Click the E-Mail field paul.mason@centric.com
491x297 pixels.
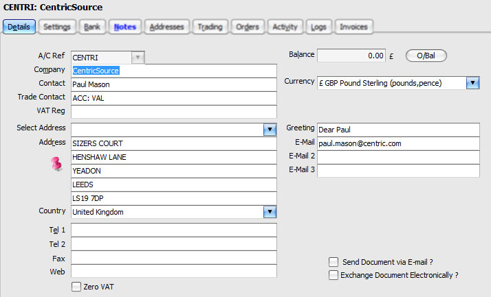(398, 143)
